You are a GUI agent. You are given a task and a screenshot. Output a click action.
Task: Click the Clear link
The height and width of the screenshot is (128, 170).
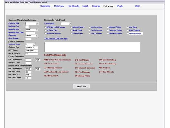tap(137, 6)
